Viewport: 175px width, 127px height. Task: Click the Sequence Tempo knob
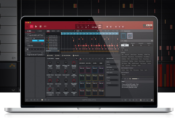50,63
